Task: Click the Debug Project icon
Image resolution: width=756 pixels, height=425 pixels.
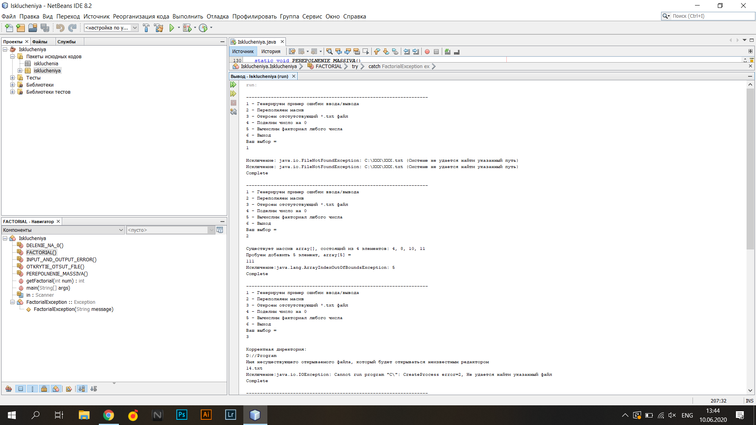Action: coord(187,28)
